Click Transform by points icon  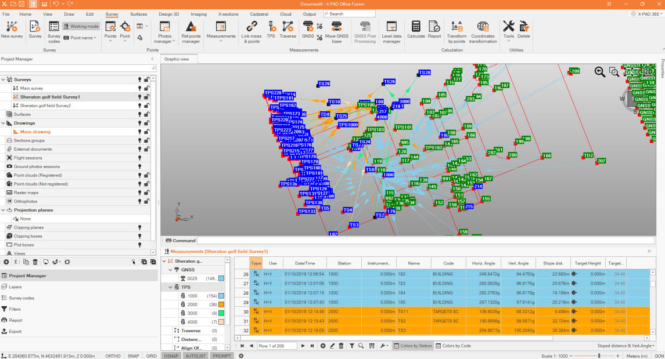(456, 30)
